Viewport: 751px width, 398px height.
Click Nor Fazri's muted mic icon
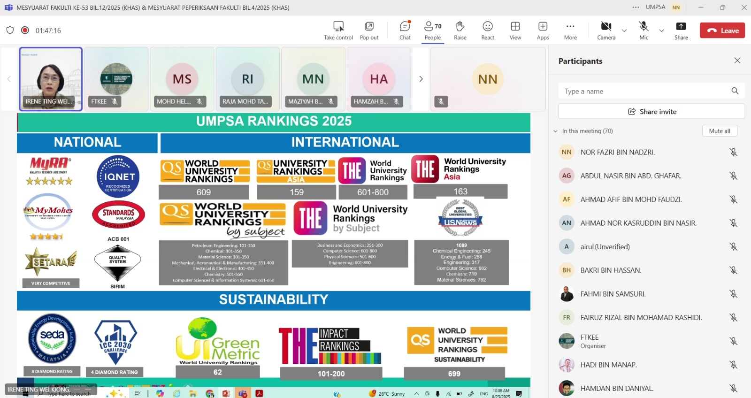click(x=733, y=152)
